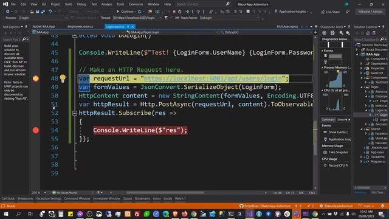Click the Undo arrow icon
The image size is (389, 219).
click(x=50, y=12)
